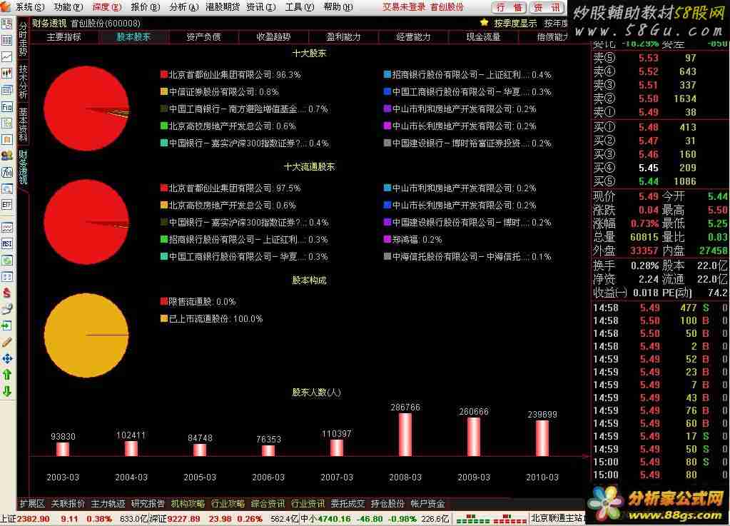Click the 北京联通主站 server status text
Screen dimensions: 730x526
[x=557, y=518]
